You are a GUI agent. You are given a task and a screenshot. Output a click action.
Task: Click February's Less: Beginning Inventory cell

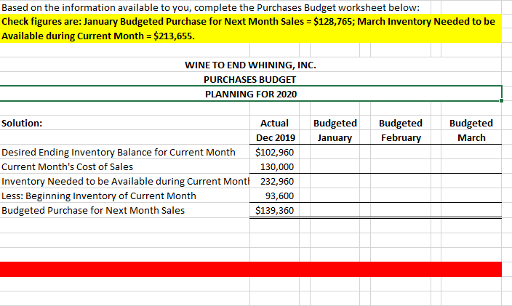tap(401, 196)
